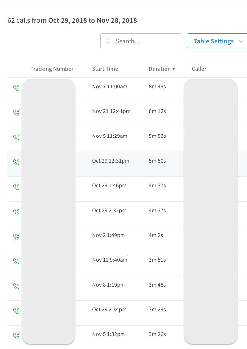Click inbound call icon for Nov 21 12:41pm
The width and height of the screenshot is (247, 349).
pos(16,112)
